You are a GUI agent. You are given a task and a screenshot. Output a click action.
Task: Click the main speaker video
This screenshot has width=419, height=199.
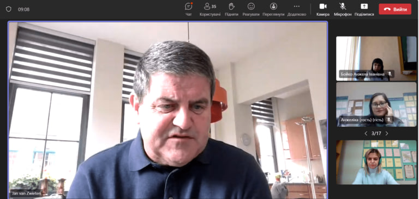(x=168, y=110)
